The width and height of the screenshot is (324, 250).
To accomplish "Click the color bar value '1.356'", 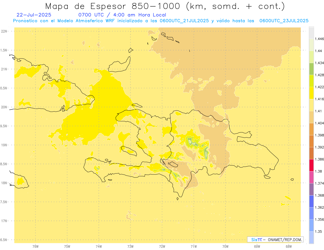I will coord(319,220).
